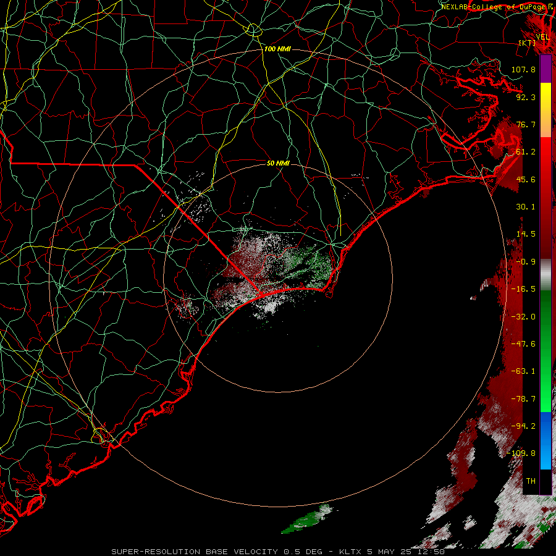This screenshot has height=556, width=556.
Task: Click the -16.5 velocity scale value
Action: pyautogui.click(x=523, y=289)
